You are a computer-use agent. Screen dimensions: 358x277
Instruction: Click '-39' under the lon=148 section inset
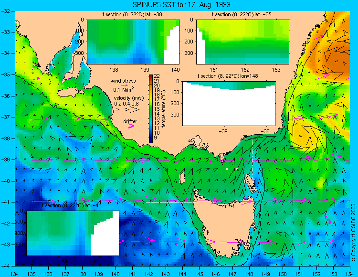point(223,131)
